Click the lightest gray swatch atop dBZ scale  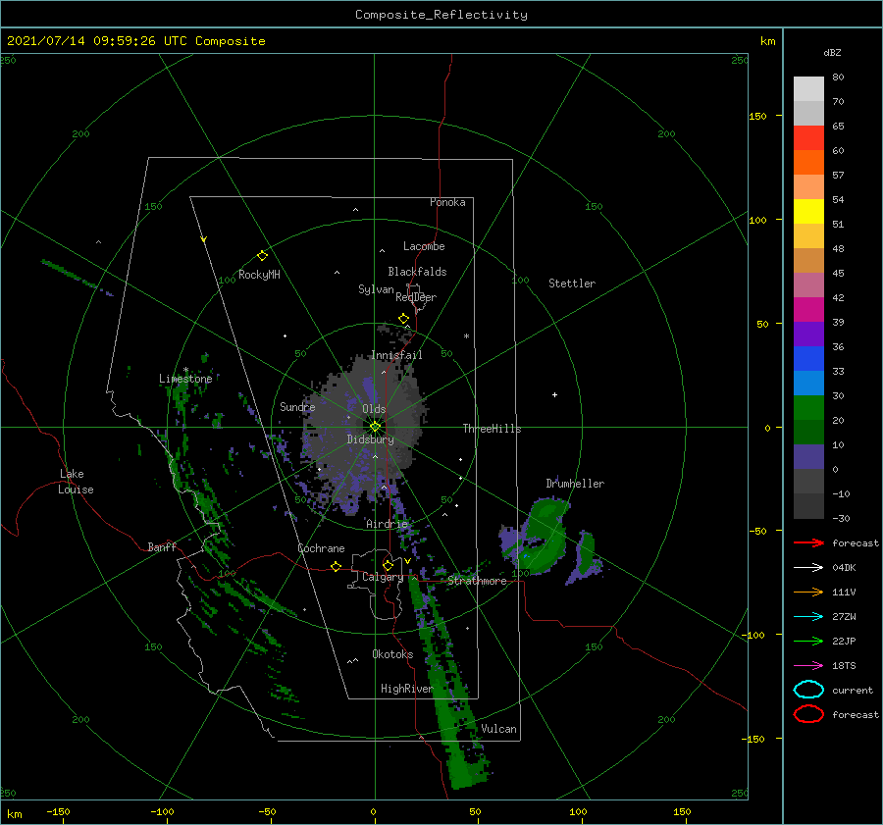click(808, 88)
